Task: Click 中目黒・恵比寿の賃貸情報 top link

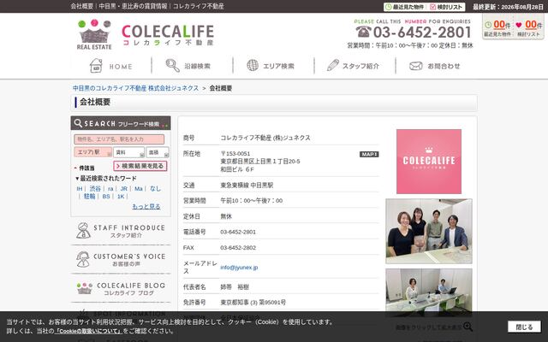Action: click(x=134, y=6)
